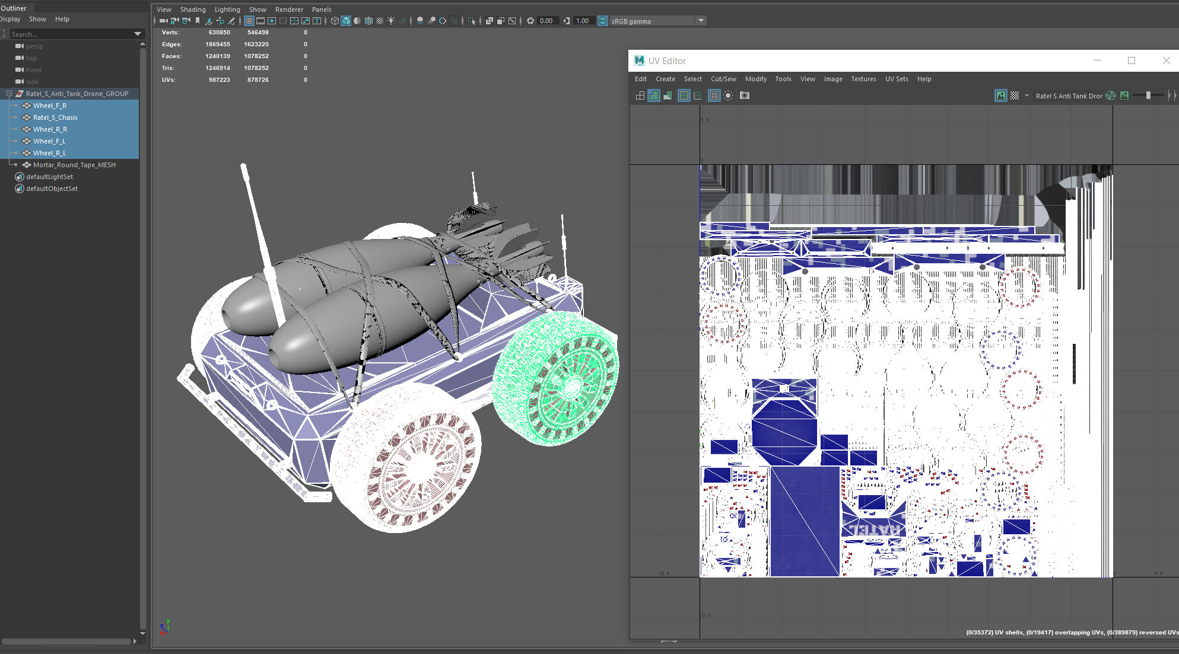
Task: Collapse the Ratel_S_Anti_Tank_Drone_GROUP tree node
Action: [9, 94]
